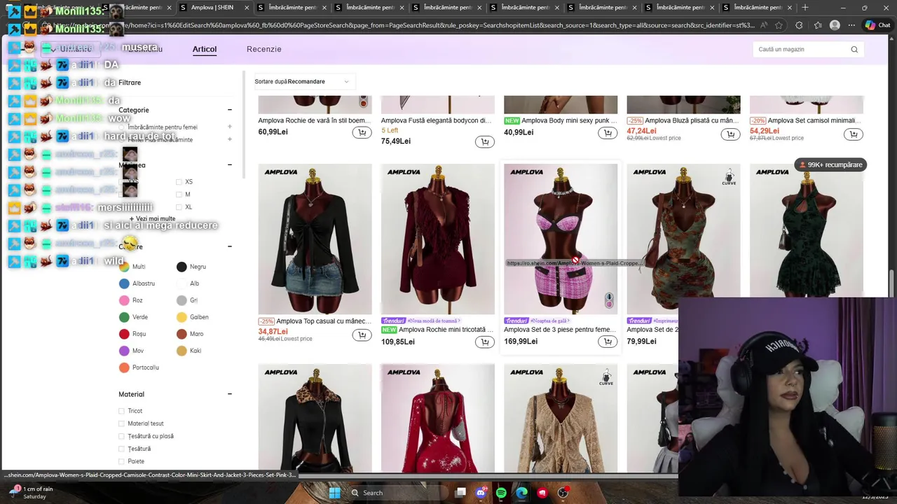Image resolution: width=897 pixels, height=504 pixels.
Task: Add the 60,99Lei Rochie de vară to cart
Action: coord(362,132)
